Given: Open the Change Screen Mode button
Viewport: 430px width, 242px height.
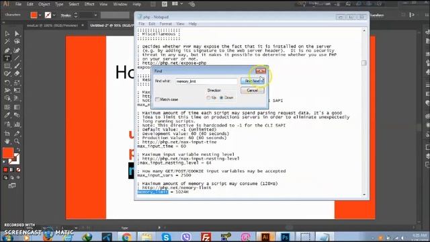Looking at the screenshot, I should 12,186.
